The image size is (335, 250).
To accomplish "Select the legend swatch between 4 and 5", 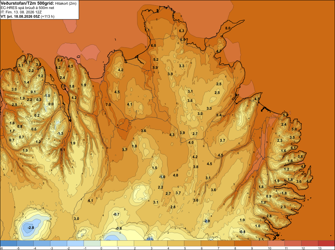I will tap(176, 243).
